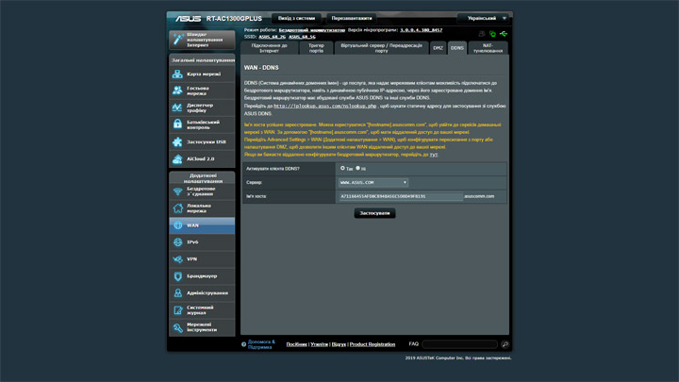Open the Українській language dropdown
Image resolution: width=679 pixels, height=382 pixels.
[x=484, y=19]
